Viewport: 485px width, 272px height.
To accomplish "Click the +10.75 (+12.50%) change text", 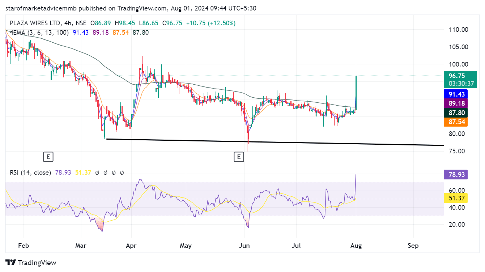I will click(x=211, y=23).
